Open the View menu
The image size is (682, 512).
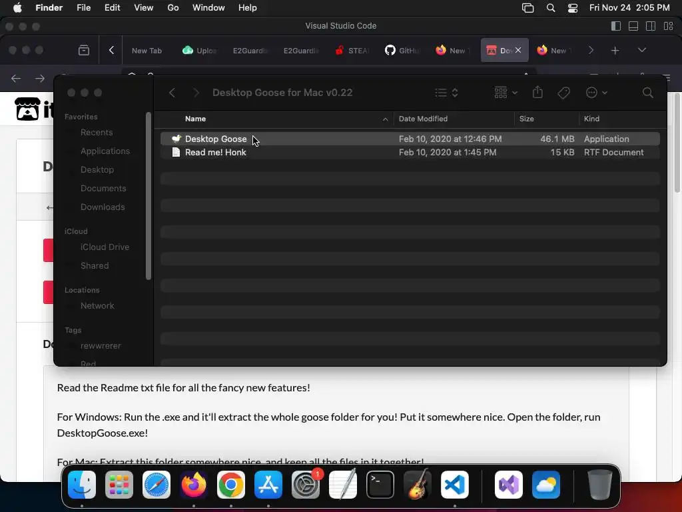tap(144, 8)
